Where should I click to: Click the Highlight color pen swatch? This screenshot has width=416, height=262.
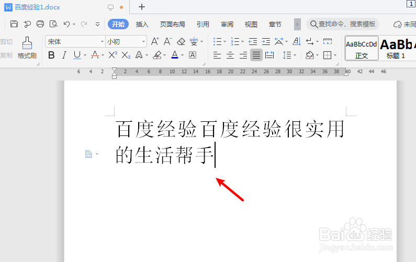(x=157, y=55)
